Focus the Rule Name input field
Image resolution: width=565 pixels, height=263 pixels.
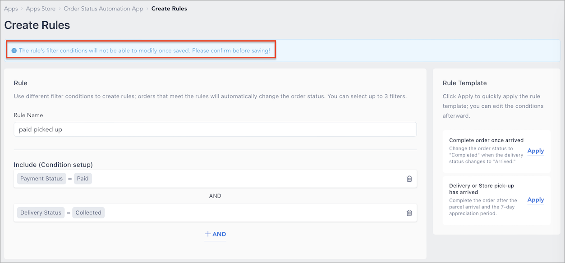pyautogui.click(x=215, y=129)
